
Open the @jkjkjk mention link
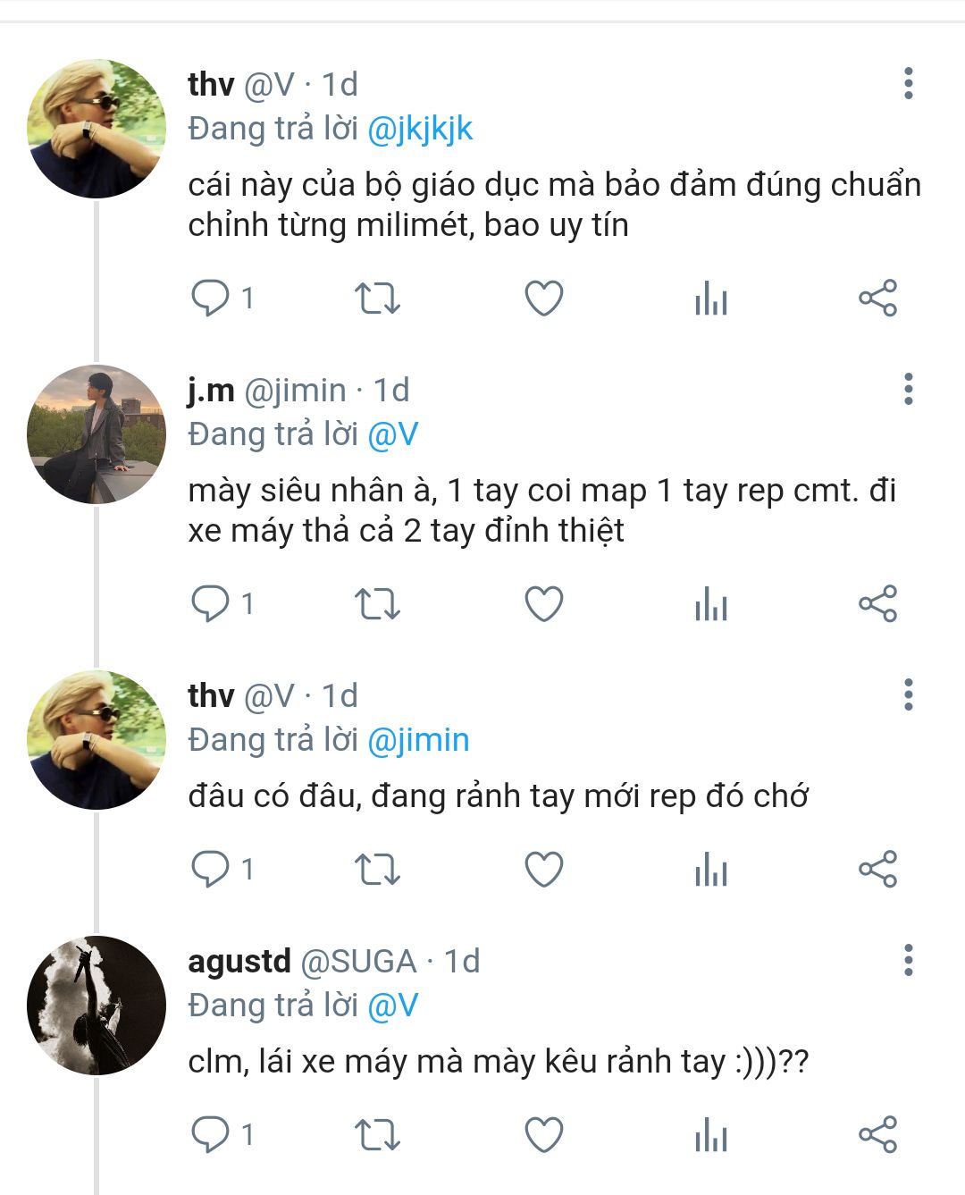(x=419, y=130)
